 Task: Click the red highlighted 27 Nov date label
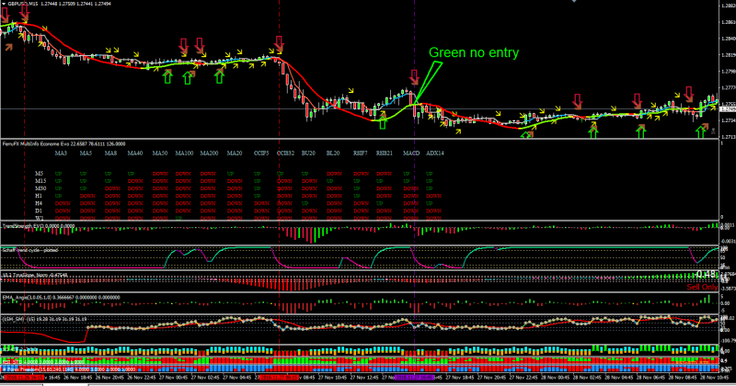click(280, 377)
